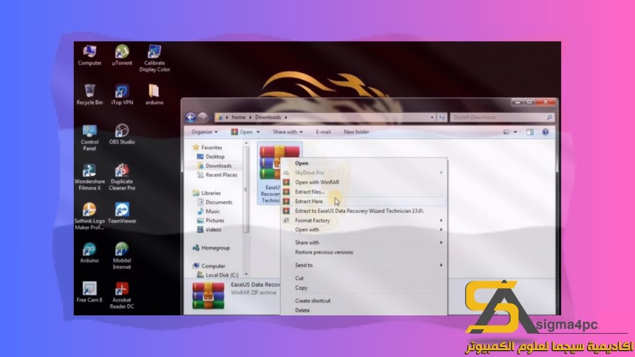Expand the Send to submenu
The image size is (635, 357).
[441, 265]
